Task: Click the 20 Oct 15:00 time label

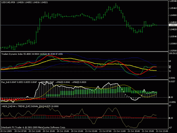Action: click(49, 131)
